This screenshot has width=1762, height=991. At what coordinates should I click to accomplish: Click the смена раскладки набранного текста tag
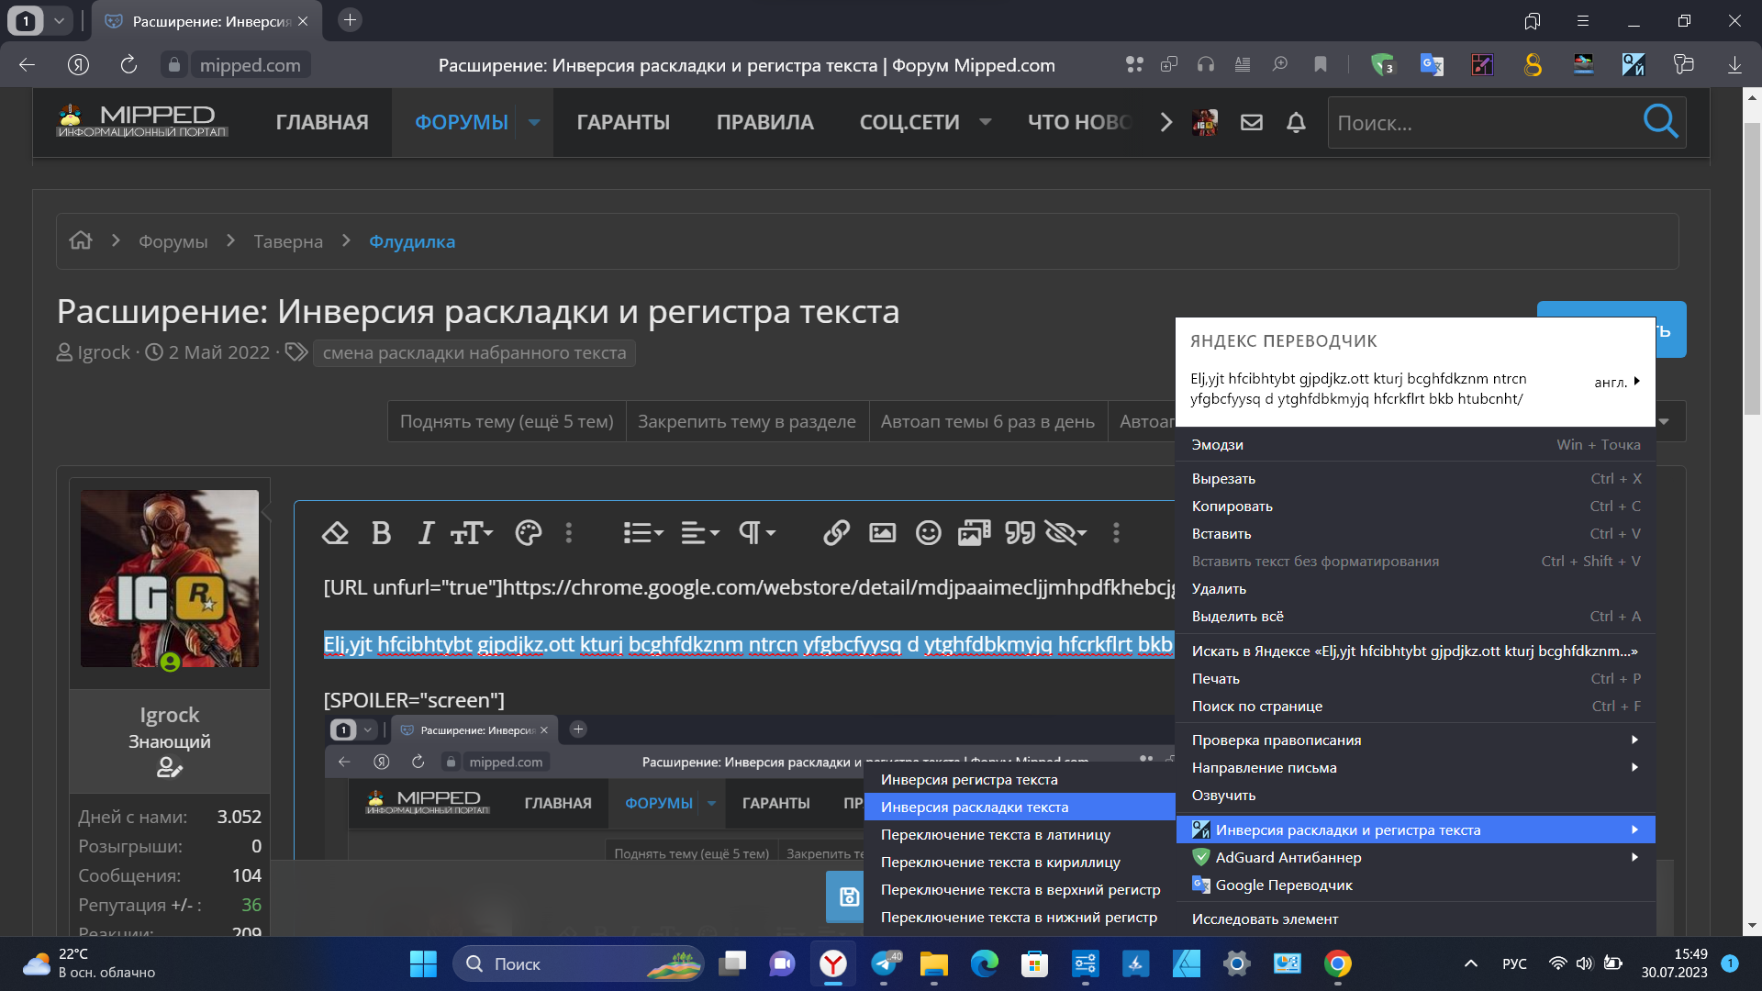click(x=474, y=352)
